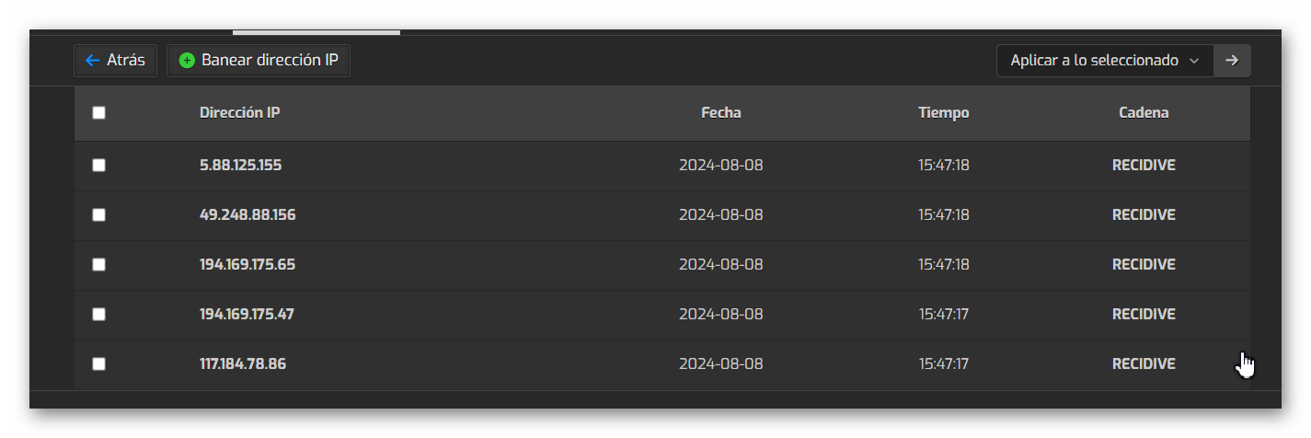Sort by the 'Dirección IP' column header
Screen dimensions: 1311x438
tap(240, 113)
